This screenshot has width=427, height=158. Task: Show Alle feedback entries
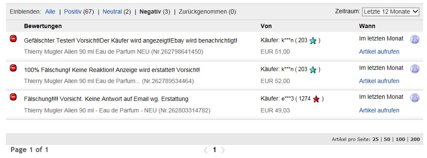pos(50,11)
